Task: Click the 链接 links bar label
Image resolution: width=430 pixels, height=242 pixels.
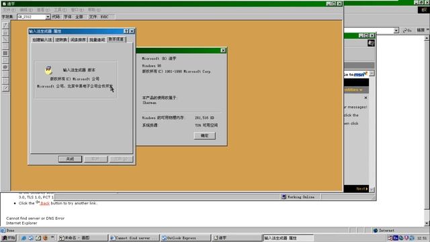Action: click(421, 30)
